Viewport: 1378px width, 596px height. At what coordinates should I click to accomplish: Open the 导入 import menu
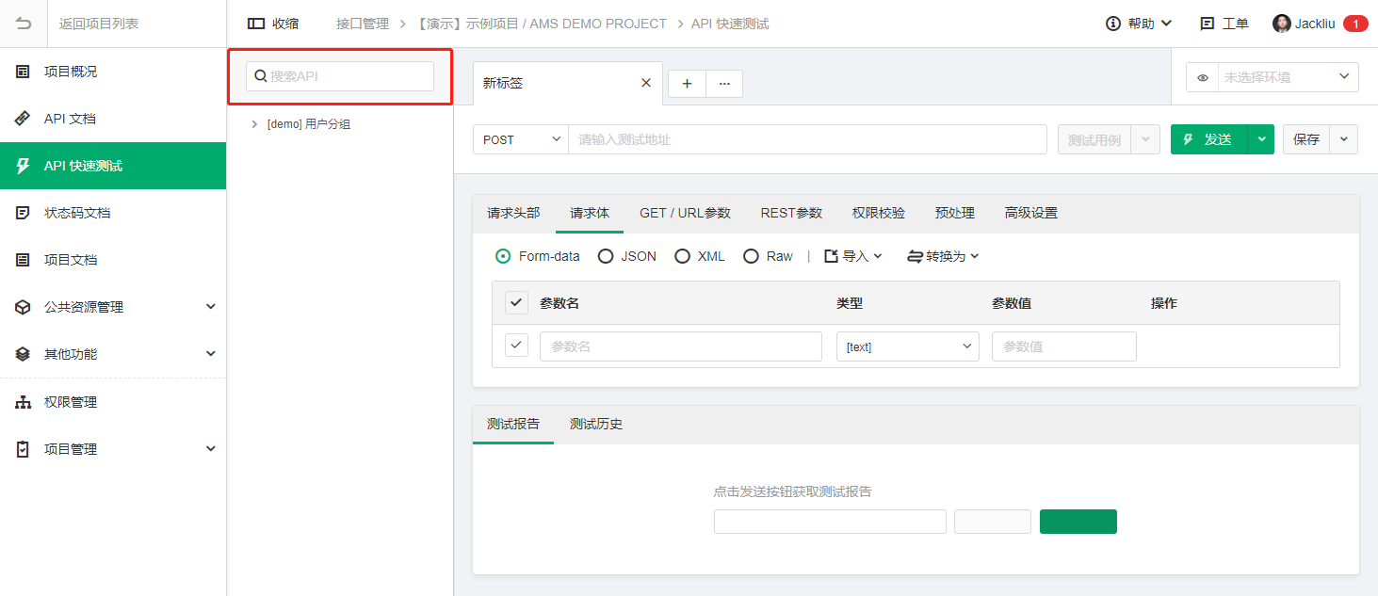coord(853,256)
